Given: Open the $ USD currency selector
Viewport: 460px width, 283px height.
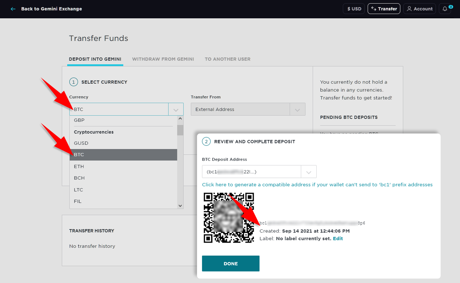Looking at the screenshot, I should point(354,9).
